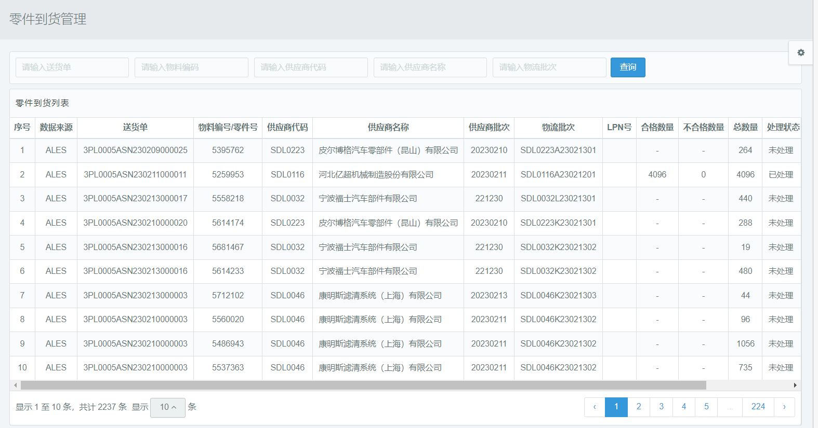Select part number 5560020
Screen dimensions: 818x428
[x=228, y=320]
